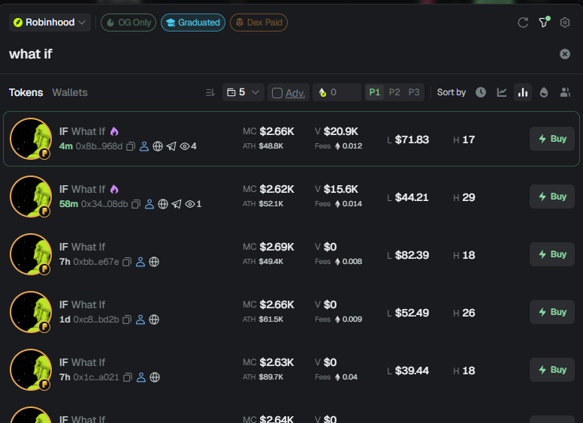Copy address 0x1c...a021
Screen dimensions: 583x423
click(x=128, y=377)
